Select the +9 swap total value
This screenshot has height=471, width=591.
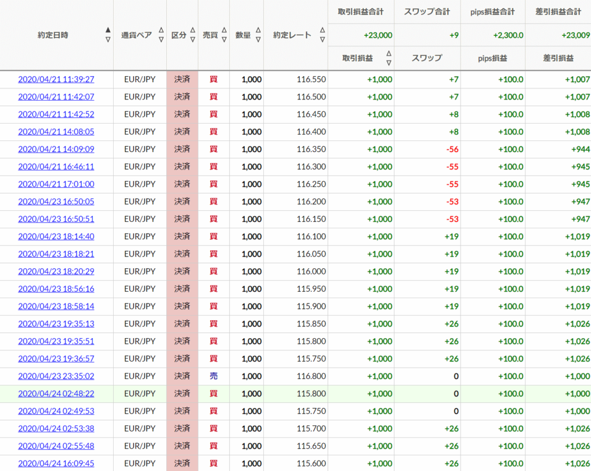(x=454, y=35)
